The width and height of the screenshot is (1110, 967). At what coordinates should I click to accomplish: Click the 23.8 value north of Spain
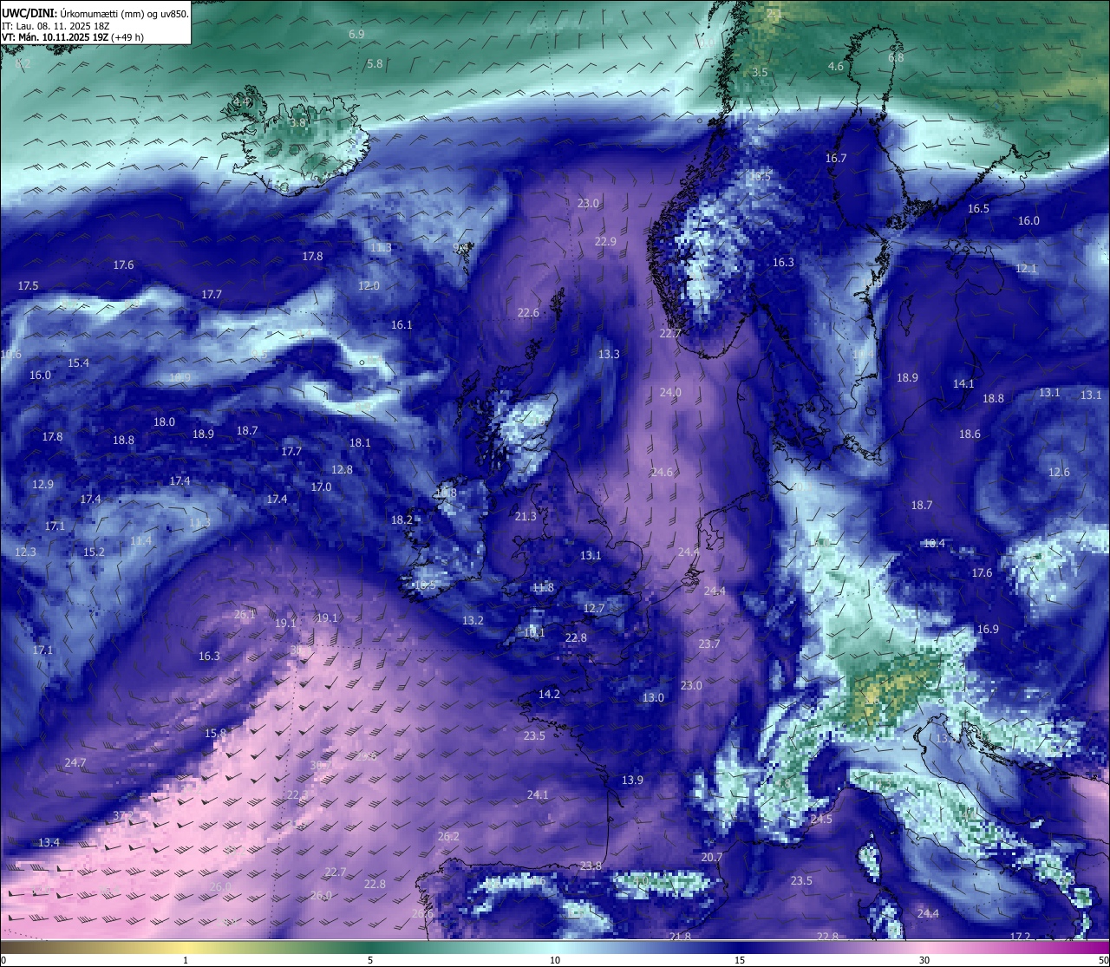[591, 866]
